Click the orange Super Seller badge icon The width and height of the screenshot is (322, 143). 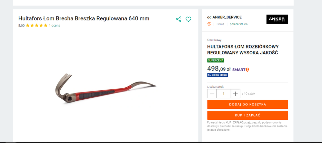[x=209, y=24]
